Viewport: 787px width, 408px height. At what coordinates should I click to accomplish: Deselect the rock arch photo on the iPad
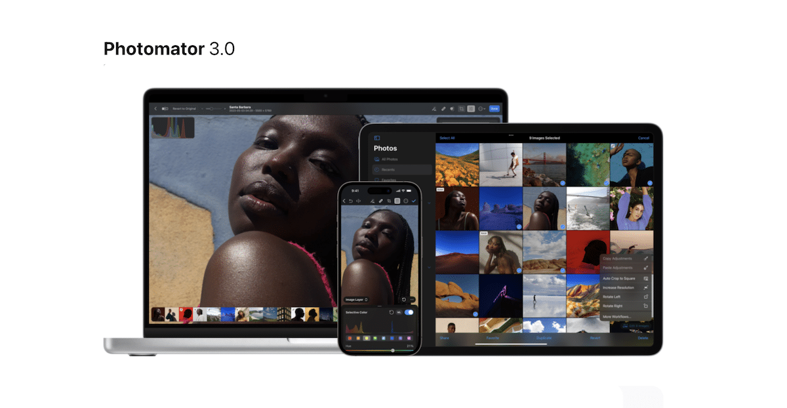point(456,296)
